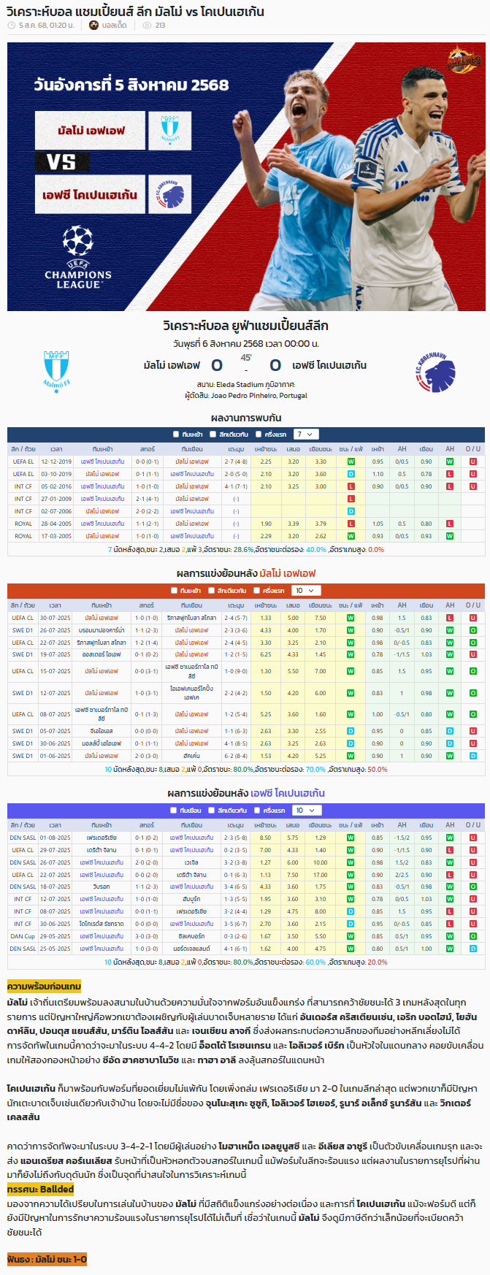Click blue D AH badge in 30-06-2025 Malmö row
490x1275 pixels.
(x=450, y=743)
